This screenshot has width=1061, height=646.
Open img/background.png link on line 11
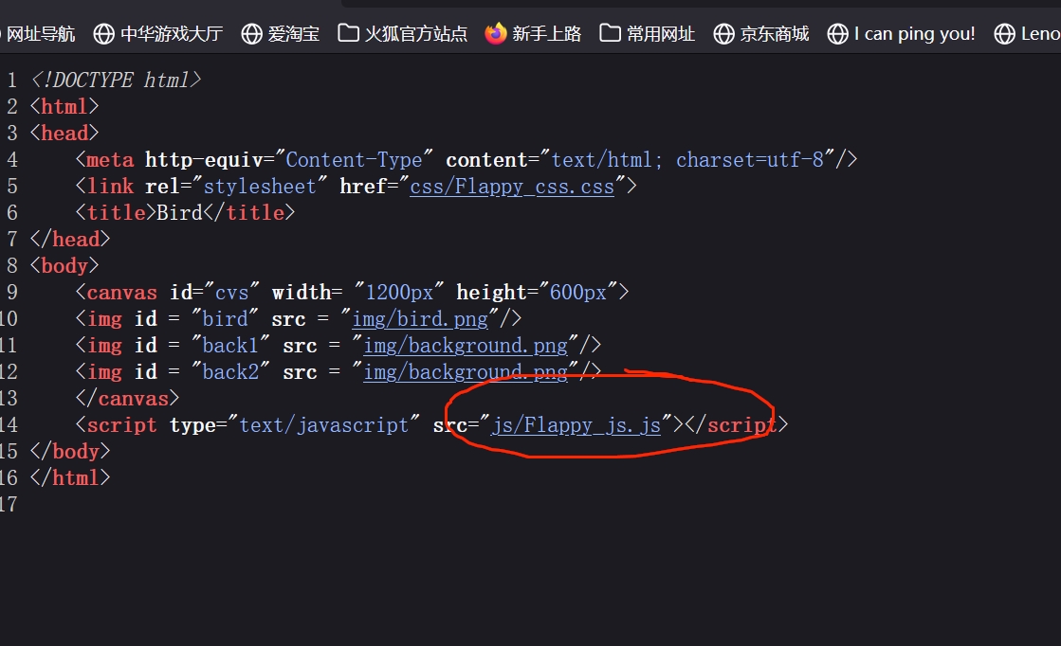466,346
